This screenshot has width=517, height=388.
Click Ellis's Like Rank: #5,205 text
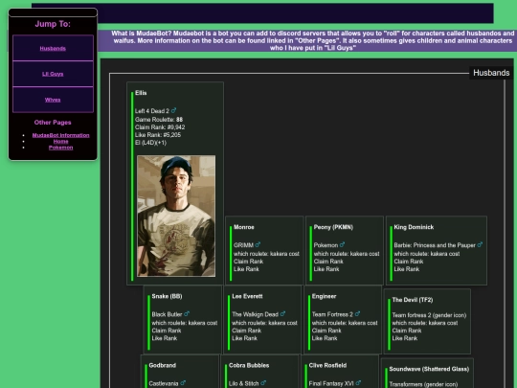click(158, 135)
